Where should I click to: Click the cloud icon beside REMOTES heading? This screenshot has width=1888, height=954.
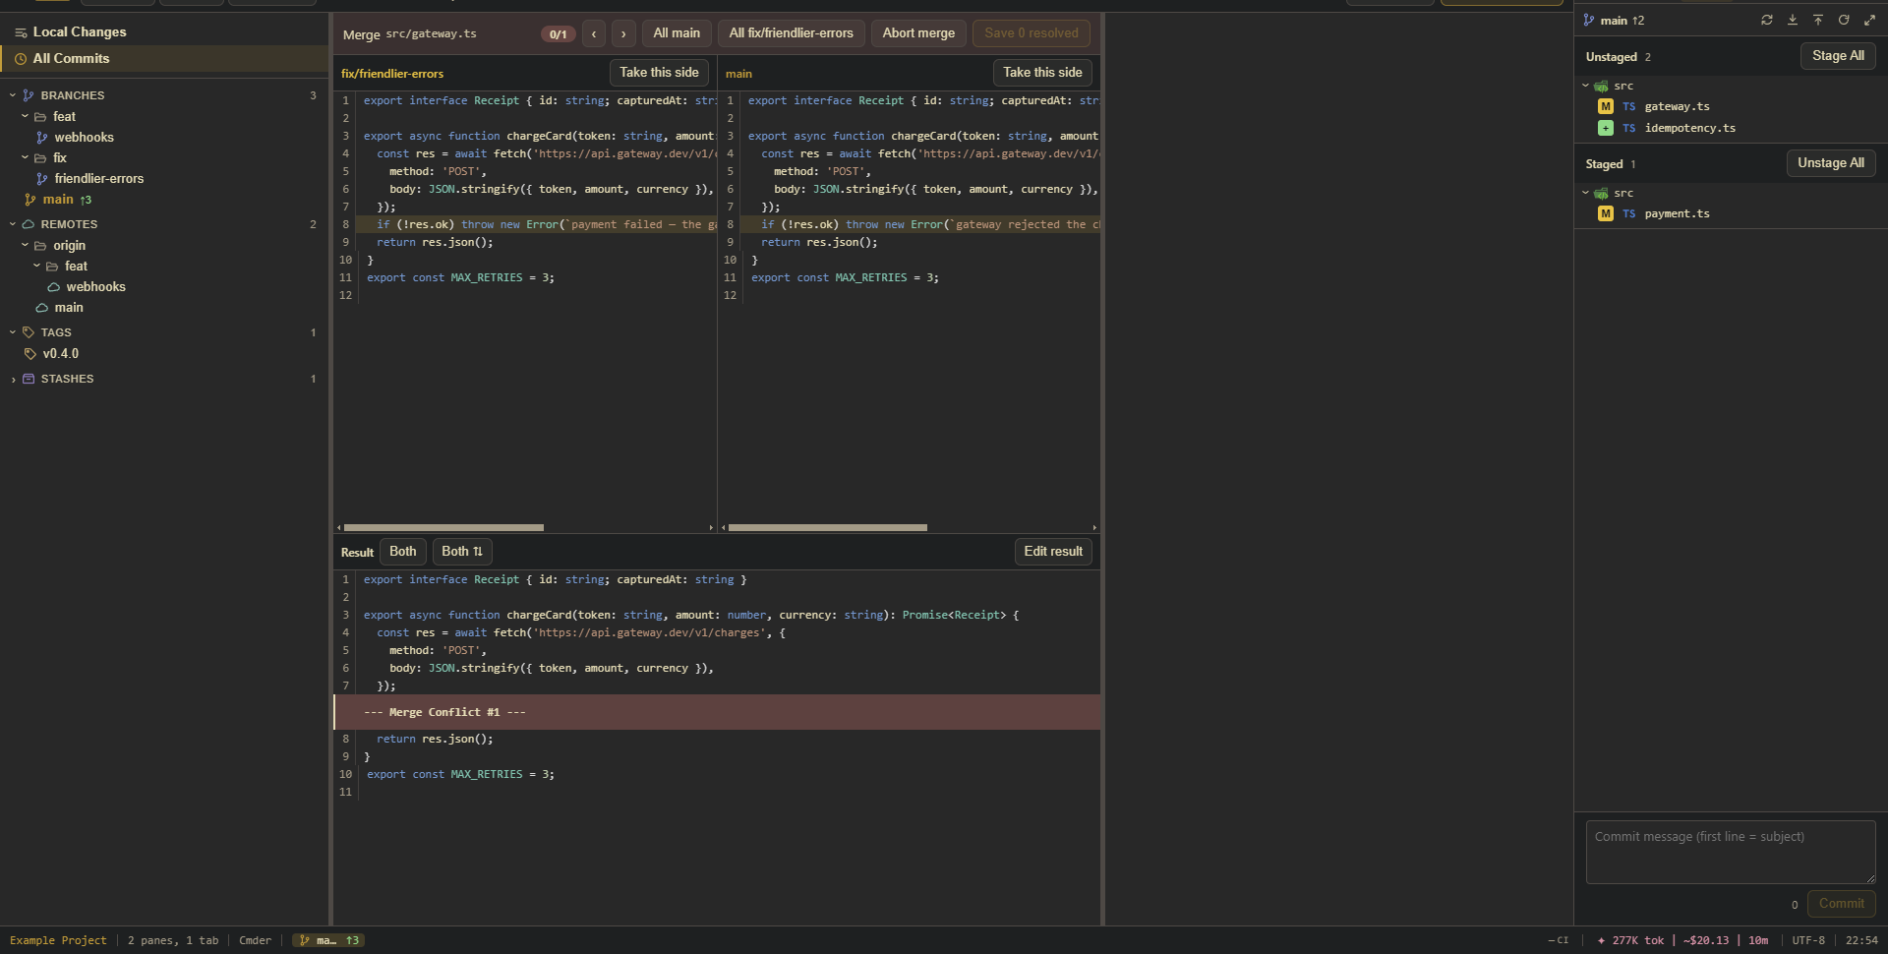point(29,224)
